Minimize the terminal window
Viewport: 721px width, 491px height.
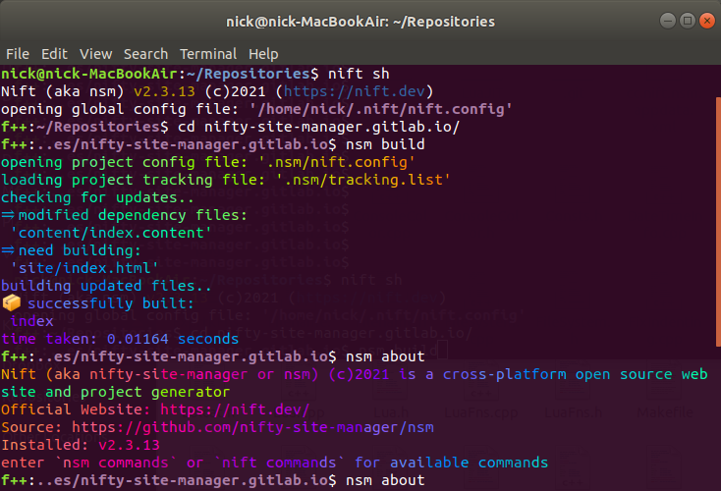(x=668, y=21)
